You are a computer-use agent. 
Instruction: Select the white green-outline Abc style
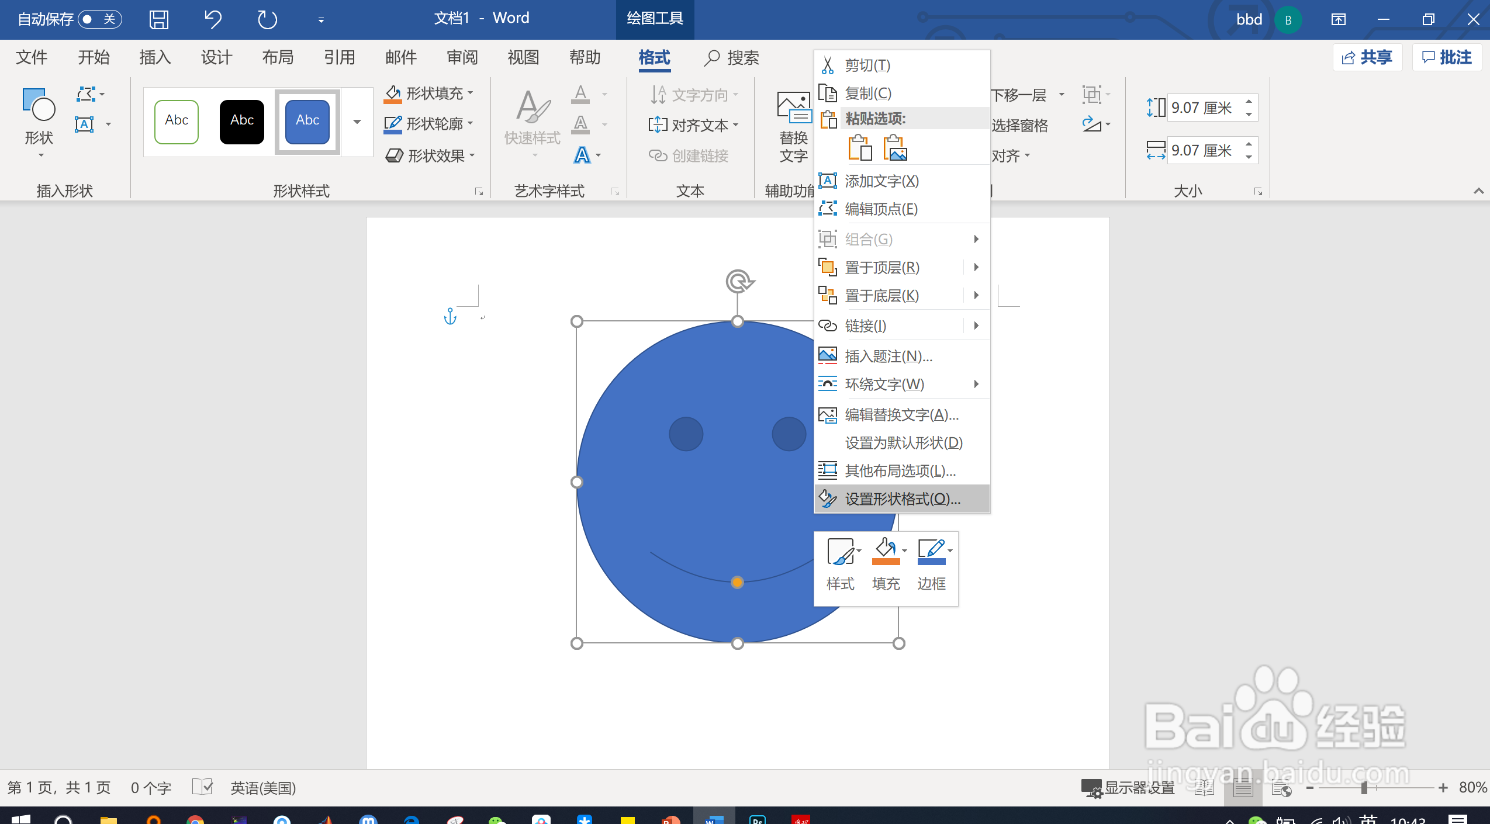click(x=177, y=122)
